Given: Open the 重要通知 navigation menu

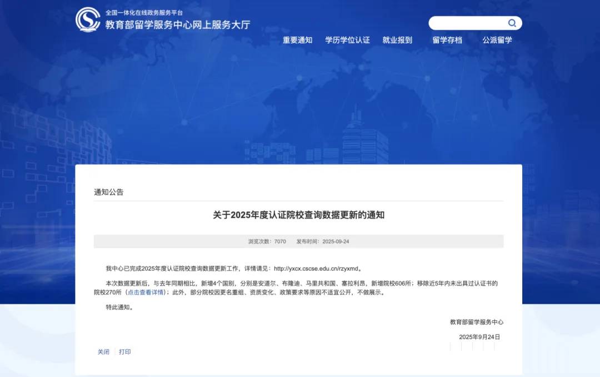Looking at the screenshot, I should (x=297, y=40).
